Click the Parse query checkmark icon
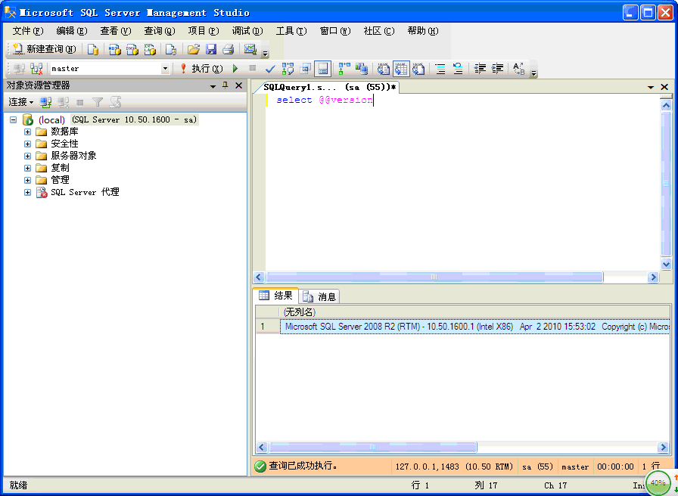The height and width of the screenshot is (496, 678). (x=269, y=68)
